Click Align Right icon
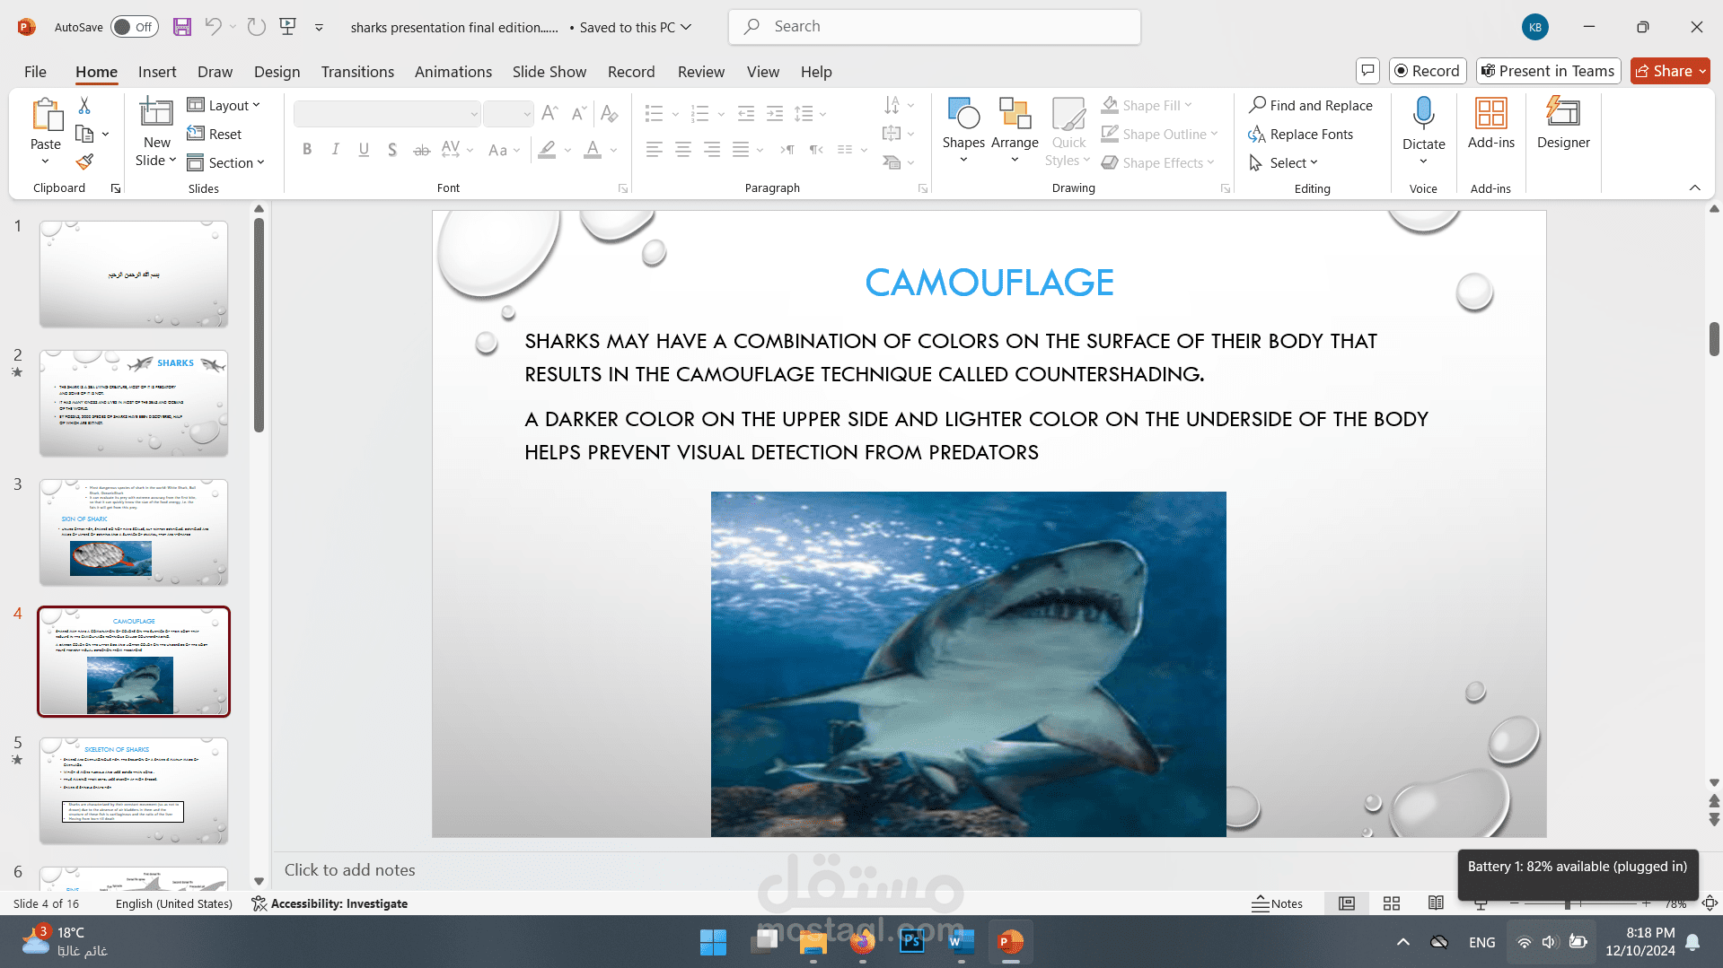 click(x=712, y=150)
